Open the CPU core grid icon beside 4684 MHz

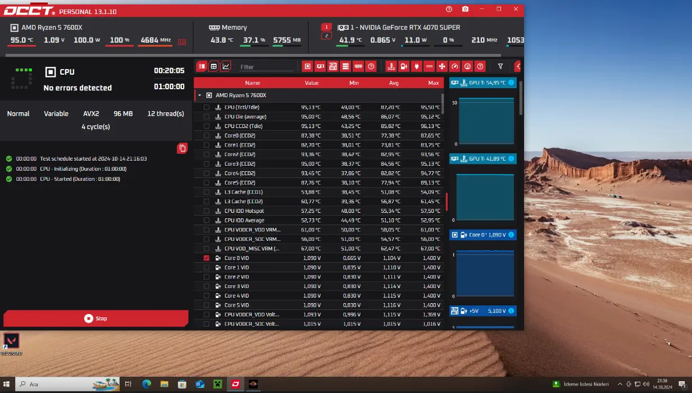pyautogui.click(x=181, y=42)
